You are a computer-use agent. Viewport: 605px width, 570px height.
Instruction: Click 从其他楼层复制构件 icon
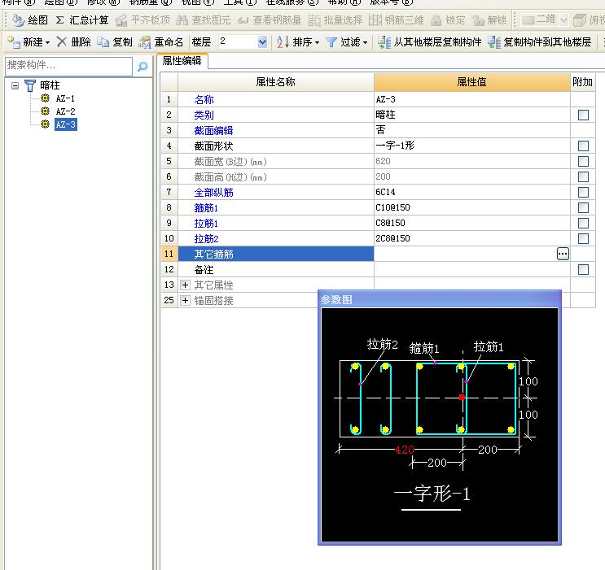click(385, 42)
